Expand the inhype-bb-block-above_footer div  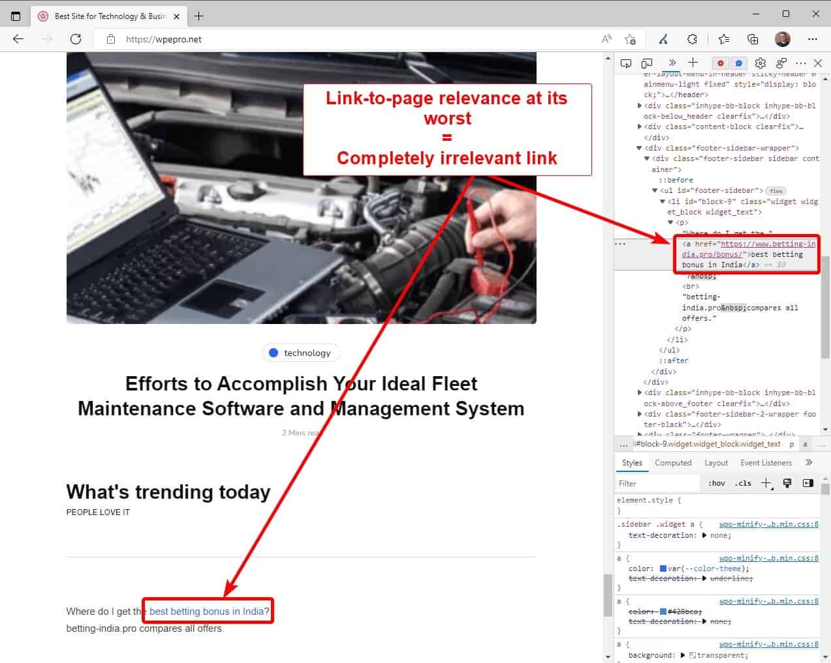pos(640,392)
